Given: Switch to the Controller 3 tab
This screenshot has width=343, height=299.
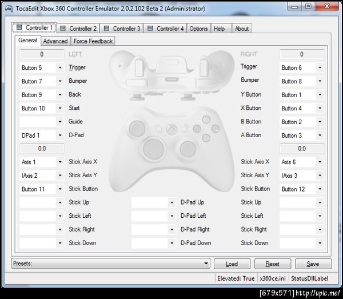Looking at the screenshot, I should [x=122, y=29].
